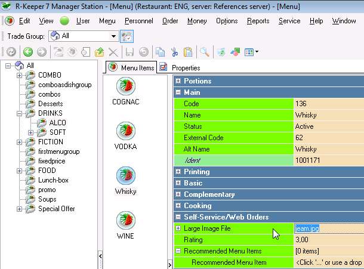Open the Reports menu
364x269 pixels.
click(258, 21)
